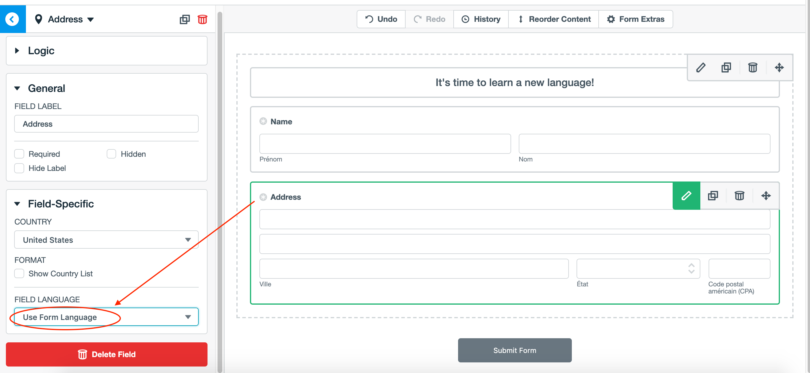Click trash icon on Address field toolbar
The image size is (810, 373).
click(x=739, y=196)
